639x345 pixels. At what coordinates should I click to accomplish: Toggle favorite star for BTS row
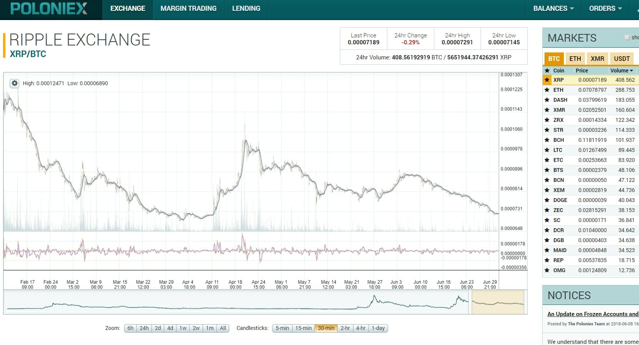click(547, 170)
